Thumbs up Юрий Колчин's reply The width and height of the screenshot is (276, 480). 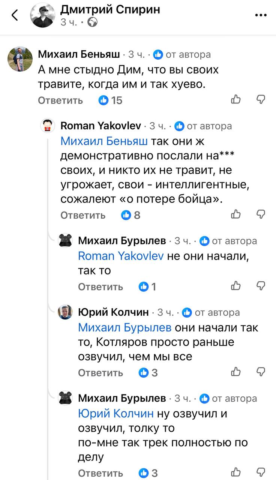236,372
